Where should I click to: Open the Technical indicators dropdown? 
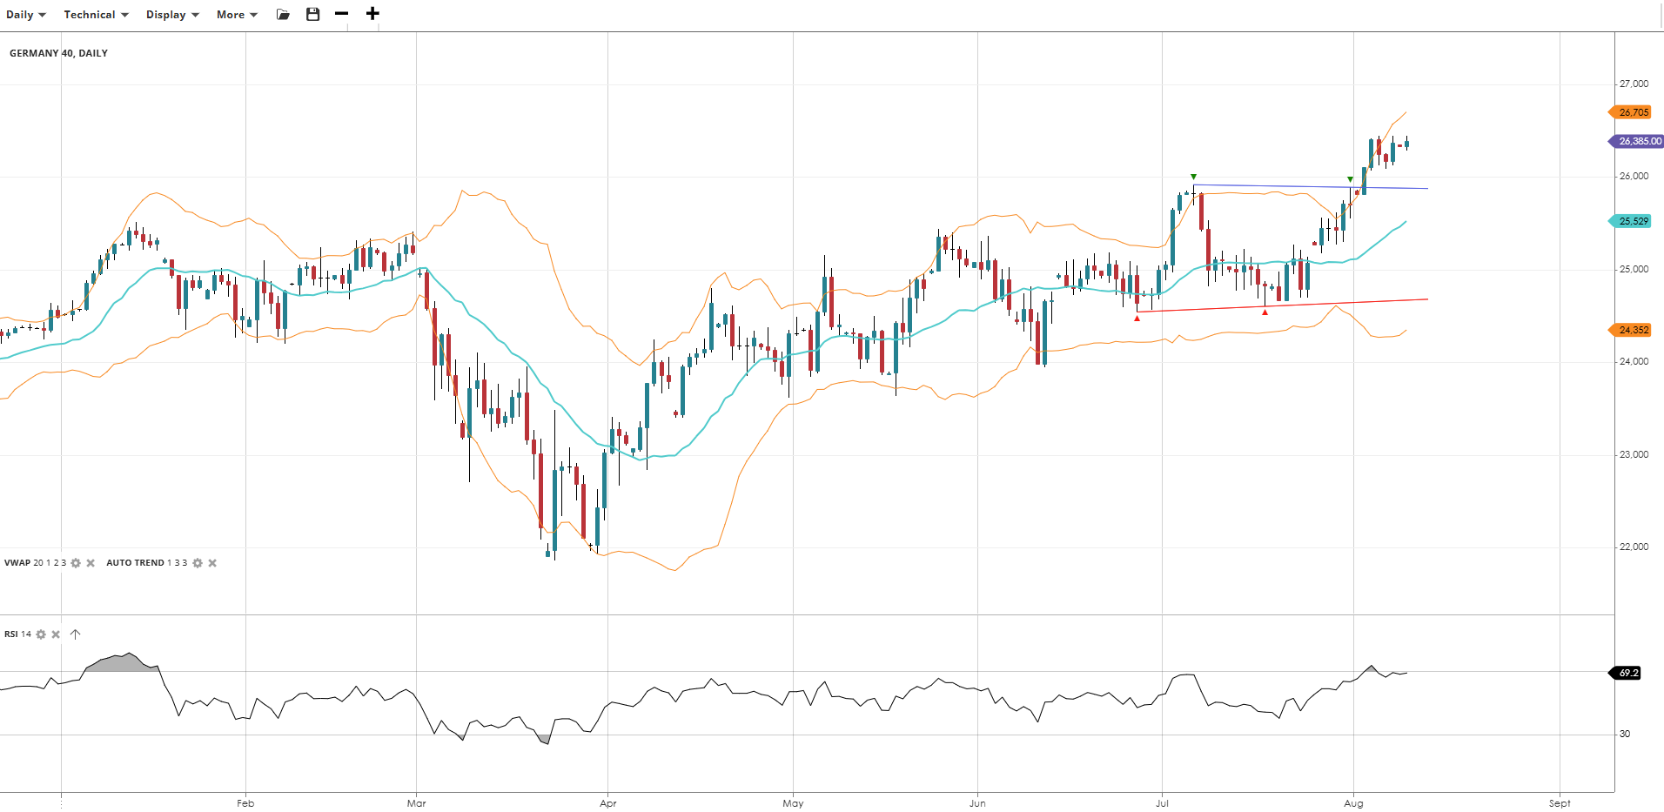pyautogui.click(x=96, y=15)
